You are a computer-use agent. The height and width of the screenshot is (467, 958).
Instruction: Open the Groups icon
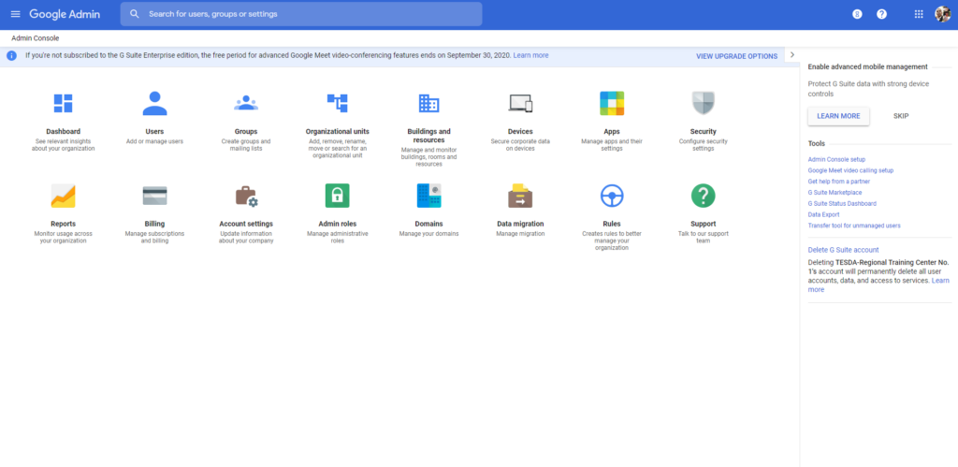point(246,103)
